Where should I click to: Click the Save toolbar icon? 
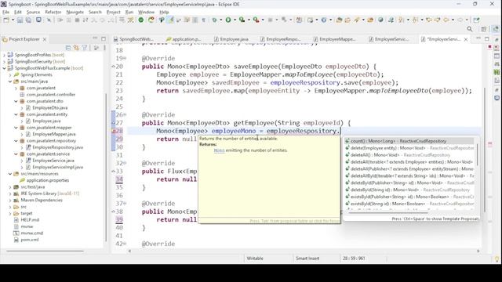20,20
